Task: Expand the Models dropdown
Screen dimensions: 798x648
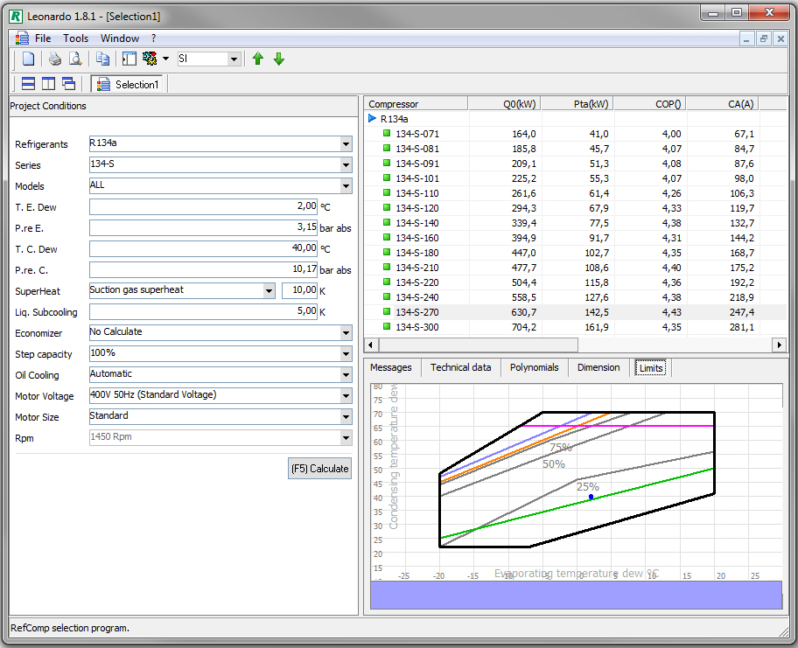Action: [346, 186]
